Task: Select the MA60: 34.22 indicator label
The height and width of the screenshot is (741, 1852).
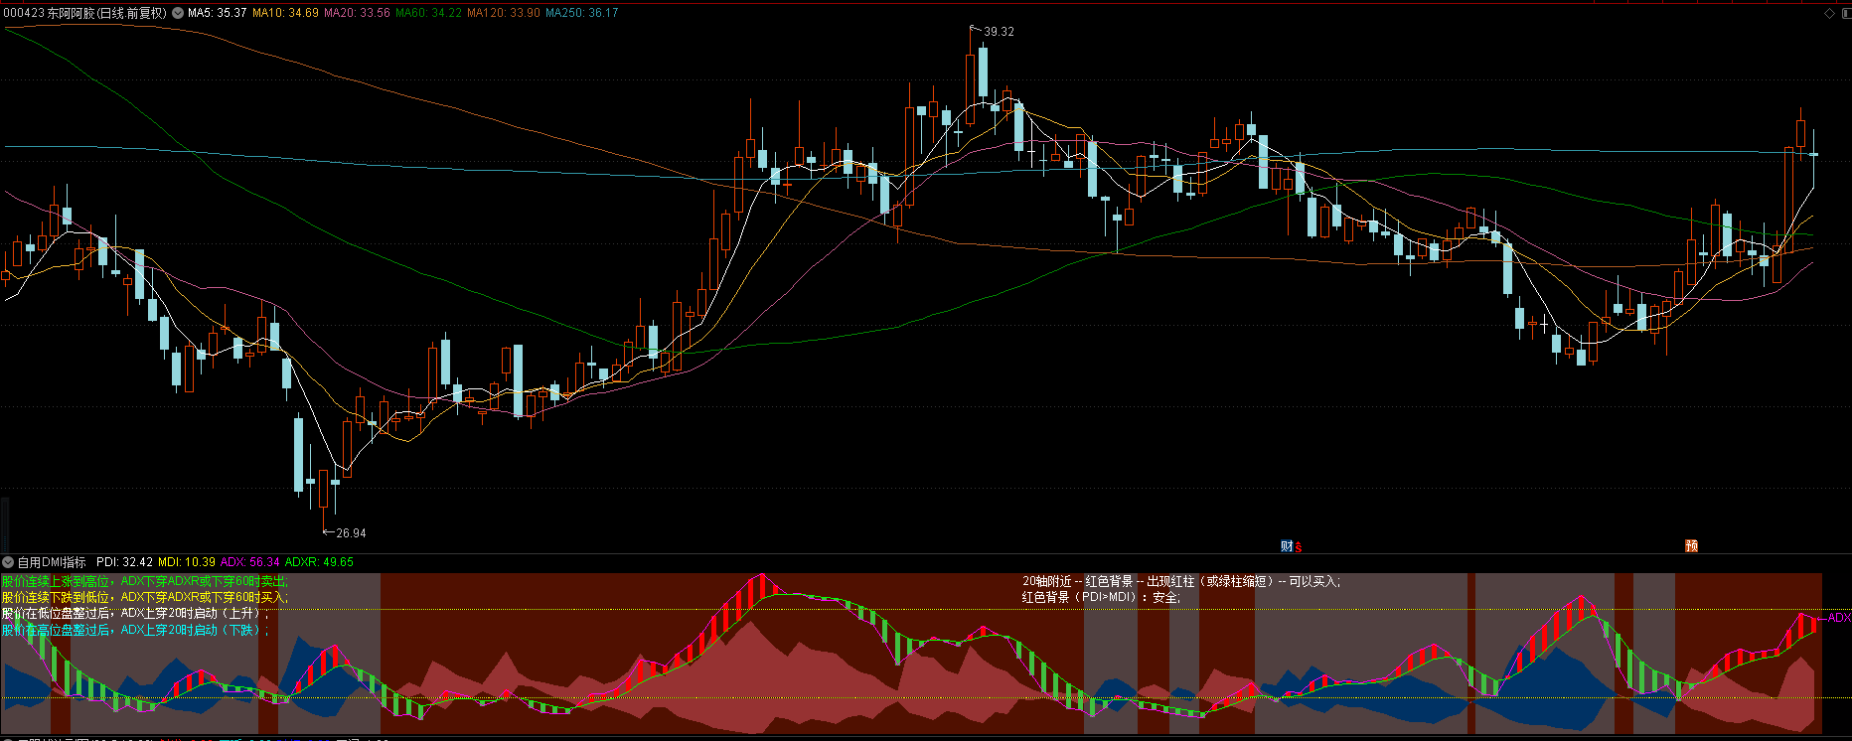Action: pos(428,13)
